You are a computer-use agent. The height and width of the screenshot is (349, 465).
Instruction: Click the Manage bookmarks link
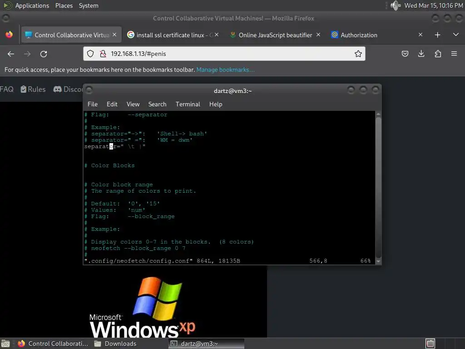(x=225, y=70)
